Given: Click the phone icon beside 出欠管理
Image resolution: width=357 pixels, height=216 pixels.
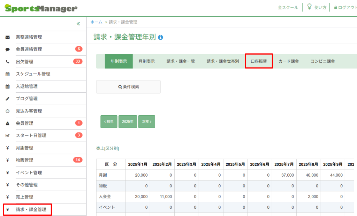Looking at the screenshot, I should (x=8, y=62).
